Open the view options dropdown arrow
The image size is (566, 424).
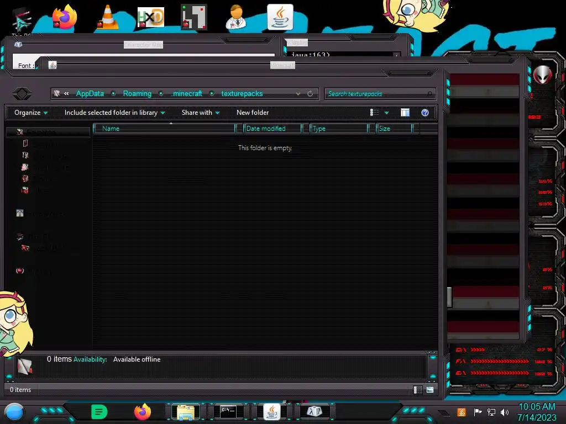point(386,113)
